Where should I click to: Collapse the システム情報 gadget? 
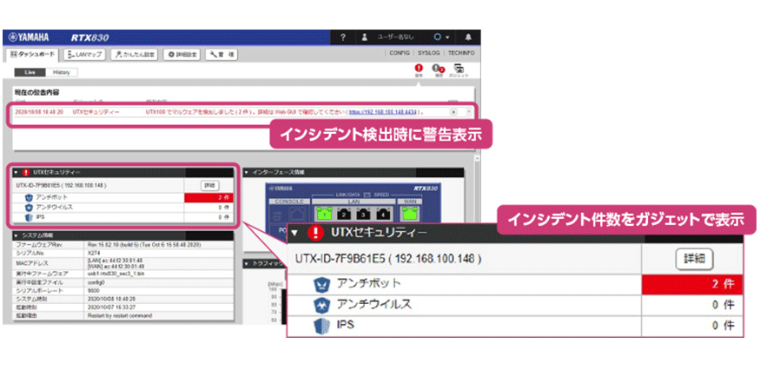click(17, 235)
